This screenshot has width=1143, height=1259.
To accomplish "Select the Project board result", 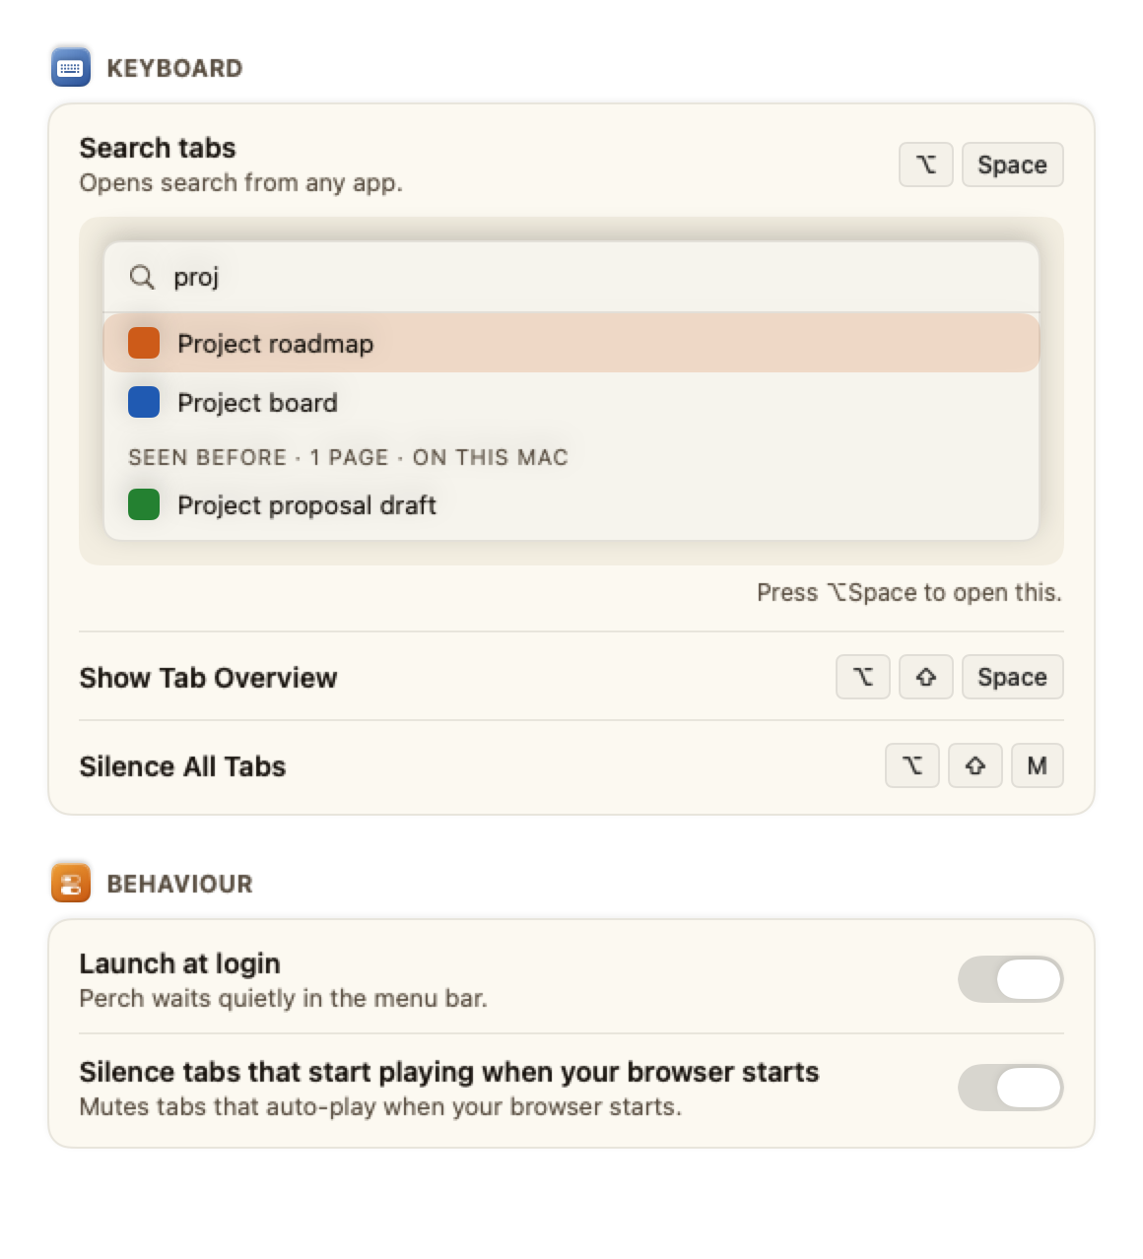I will click(x=571, y=402).
